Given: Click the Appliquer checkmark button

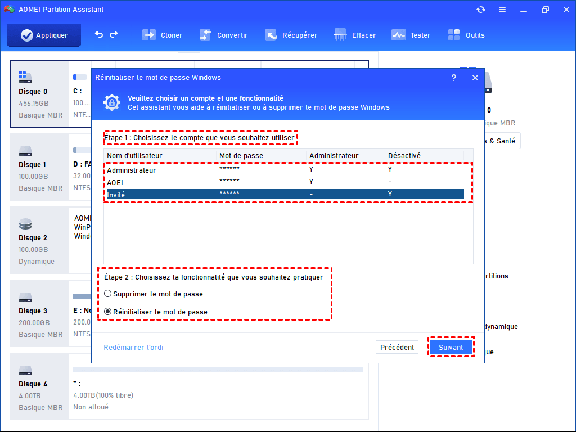Looking at the screenshot, I should [x=44, y=35].
